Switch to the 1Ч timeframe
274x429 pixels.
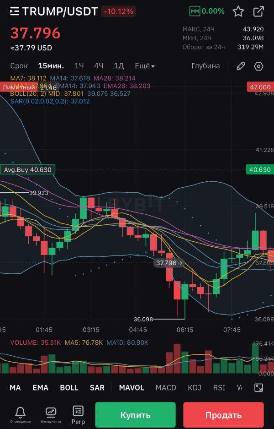[x=79, y=66]
